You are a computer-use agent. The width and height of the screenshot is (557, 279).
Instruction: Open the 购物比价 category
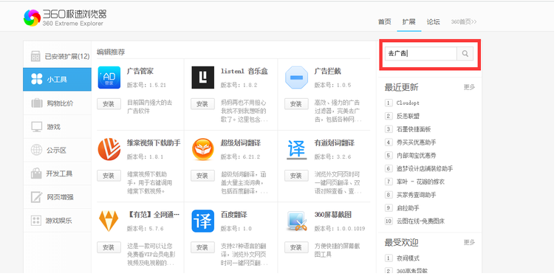click(x=57, y=103)
